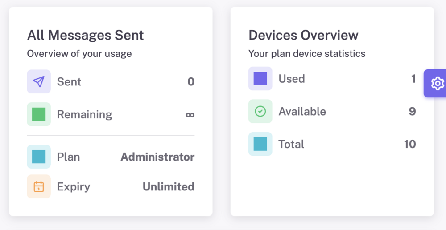Click the teal Total devices icon
Image resolution: width=446 pixels, height=230 pixels.
click(x=260, y=144)
